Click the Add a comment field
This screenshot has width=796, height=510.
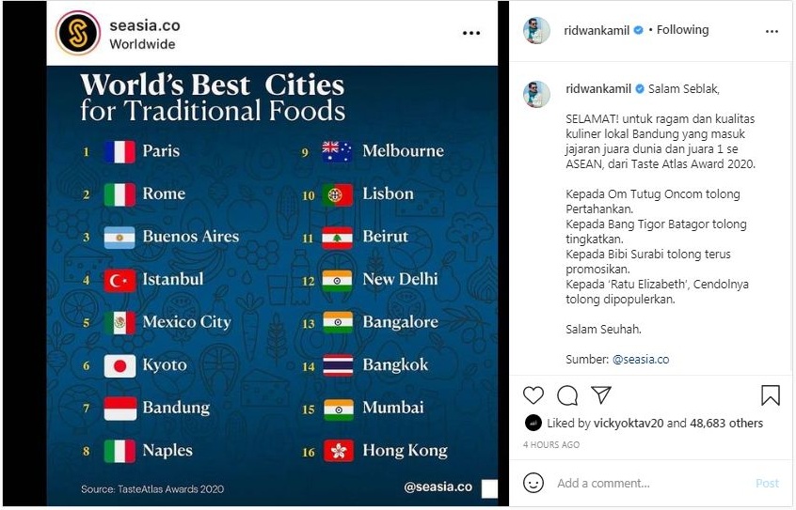click(640, 483)
